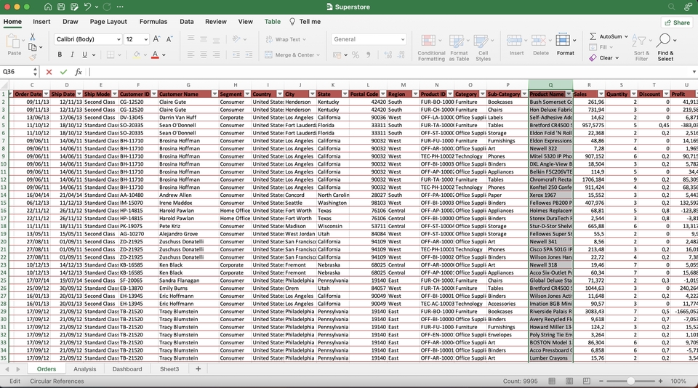The height and width of the screenshot is (388, 698).
Task: Open Cell Styles gallery
Action: [483, 48]
